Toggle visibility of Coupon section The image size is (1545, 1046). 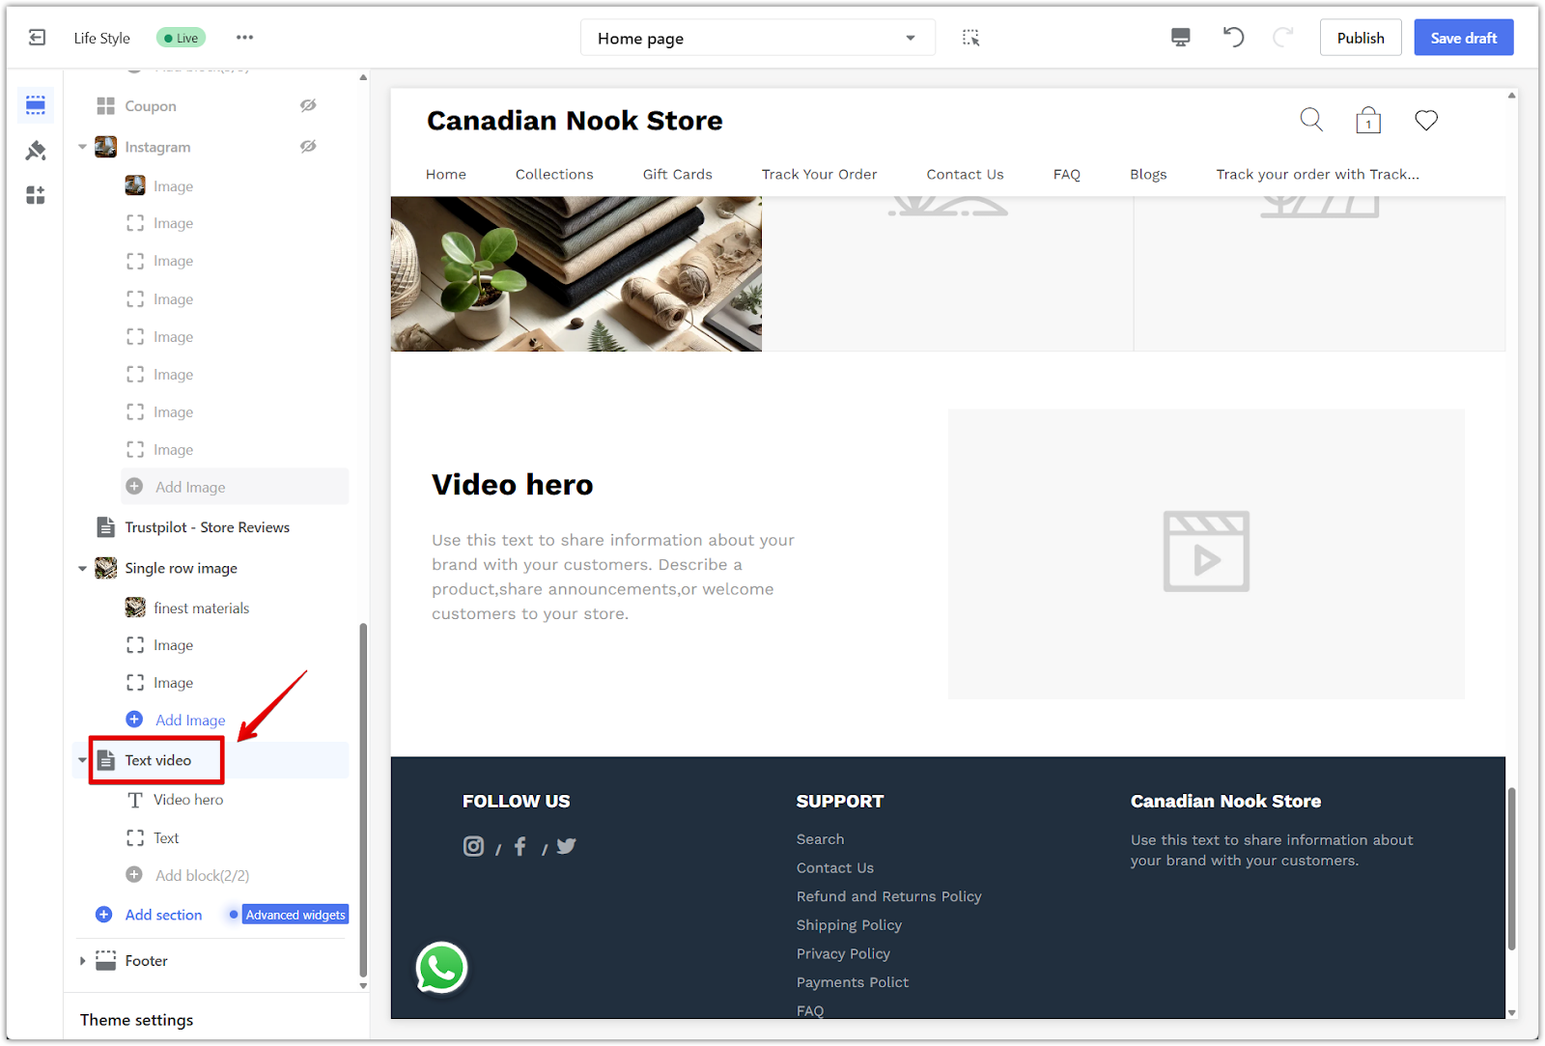click(308, 106)
